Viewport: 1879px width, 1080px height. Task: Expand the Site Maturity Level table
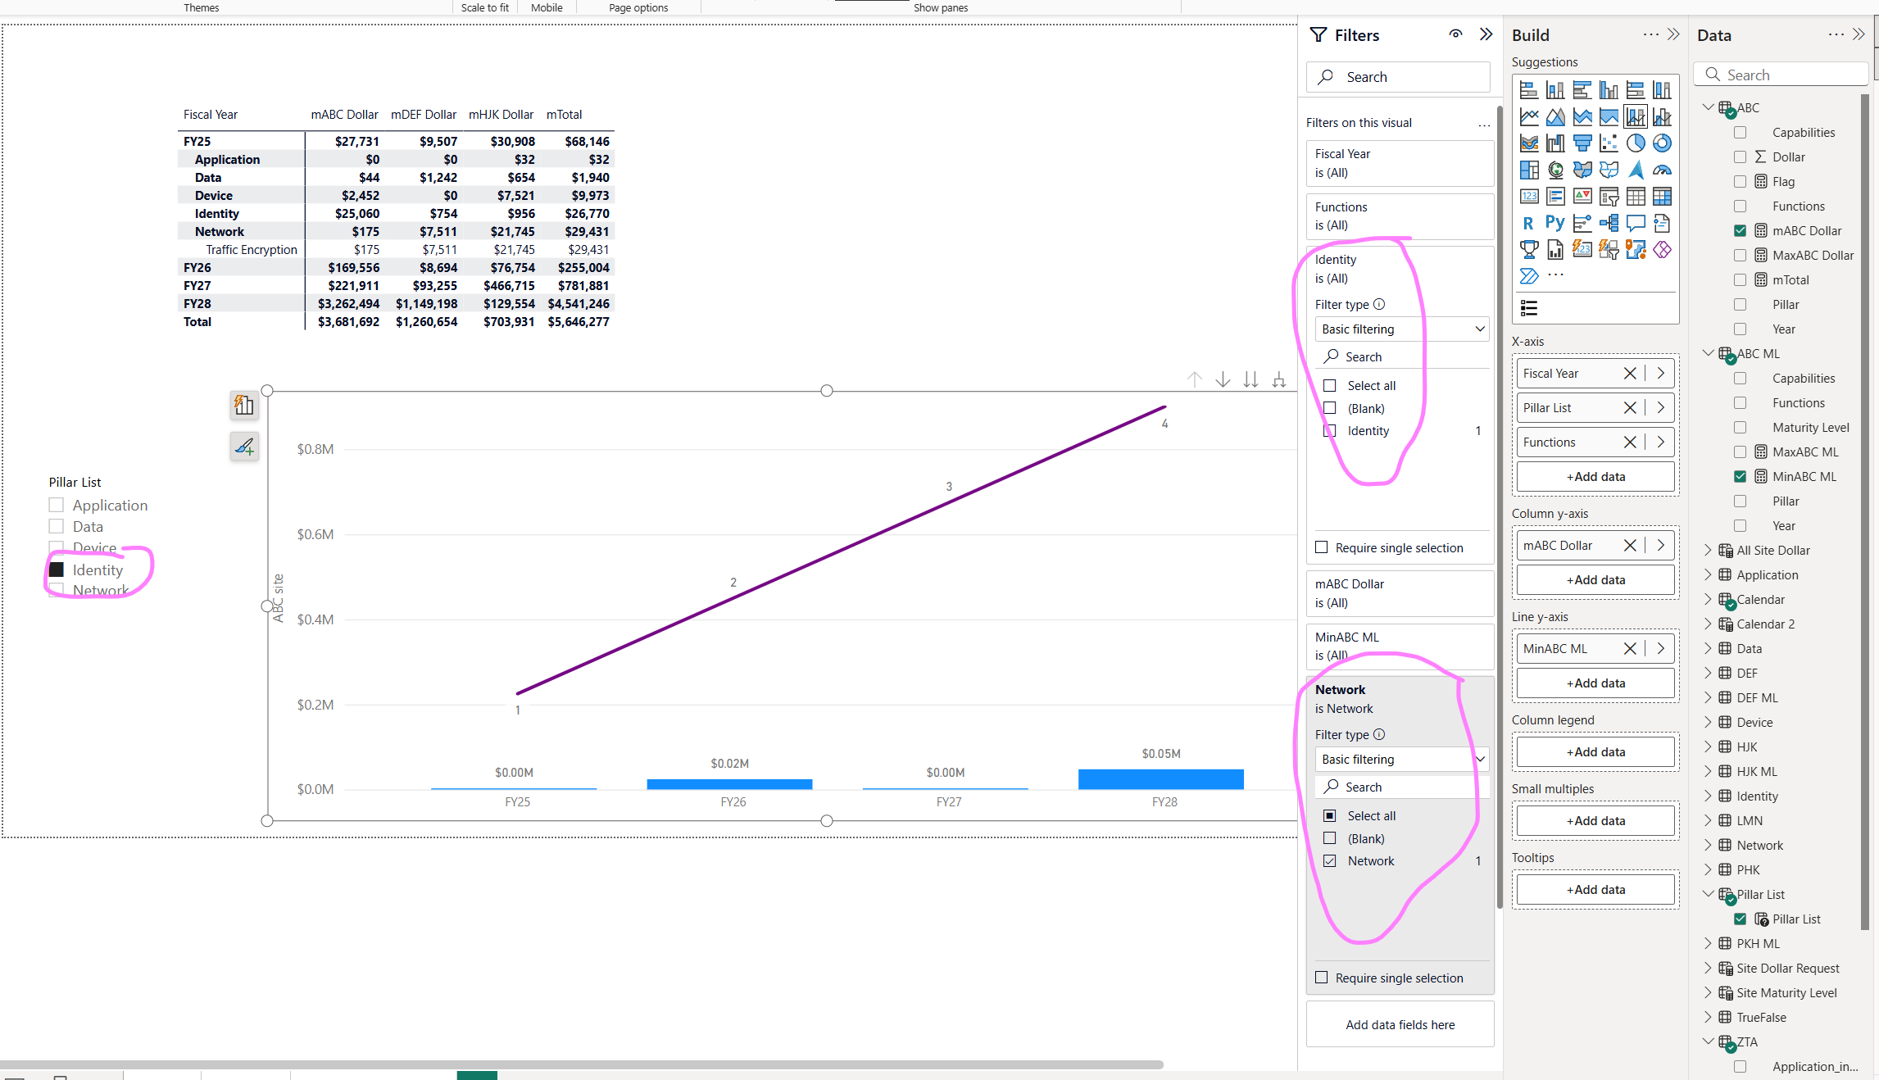pyautogui.click(x=1709, y=992)
